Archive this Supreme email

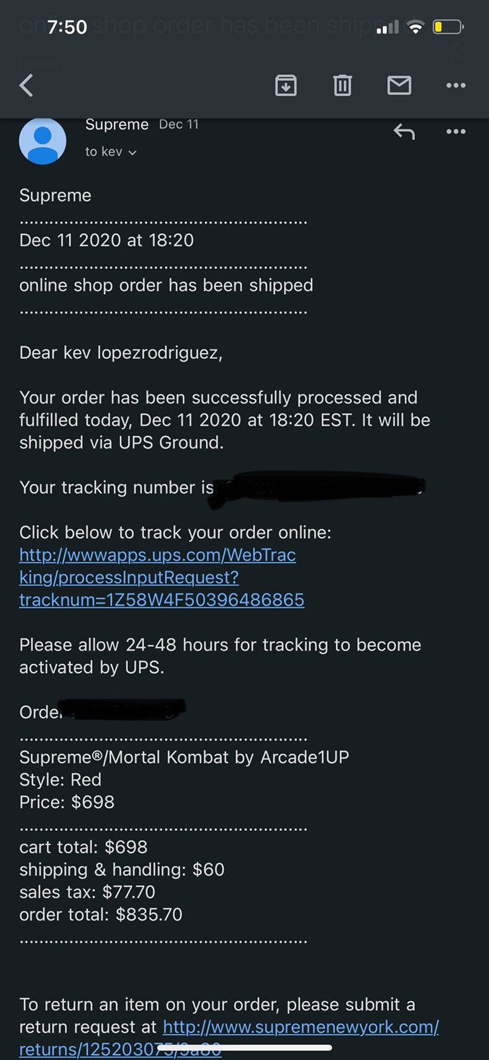coord(286,85)
